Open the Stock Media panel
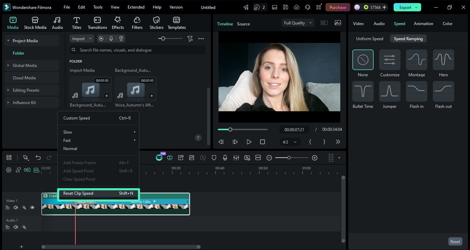 [x=35, y=23]
